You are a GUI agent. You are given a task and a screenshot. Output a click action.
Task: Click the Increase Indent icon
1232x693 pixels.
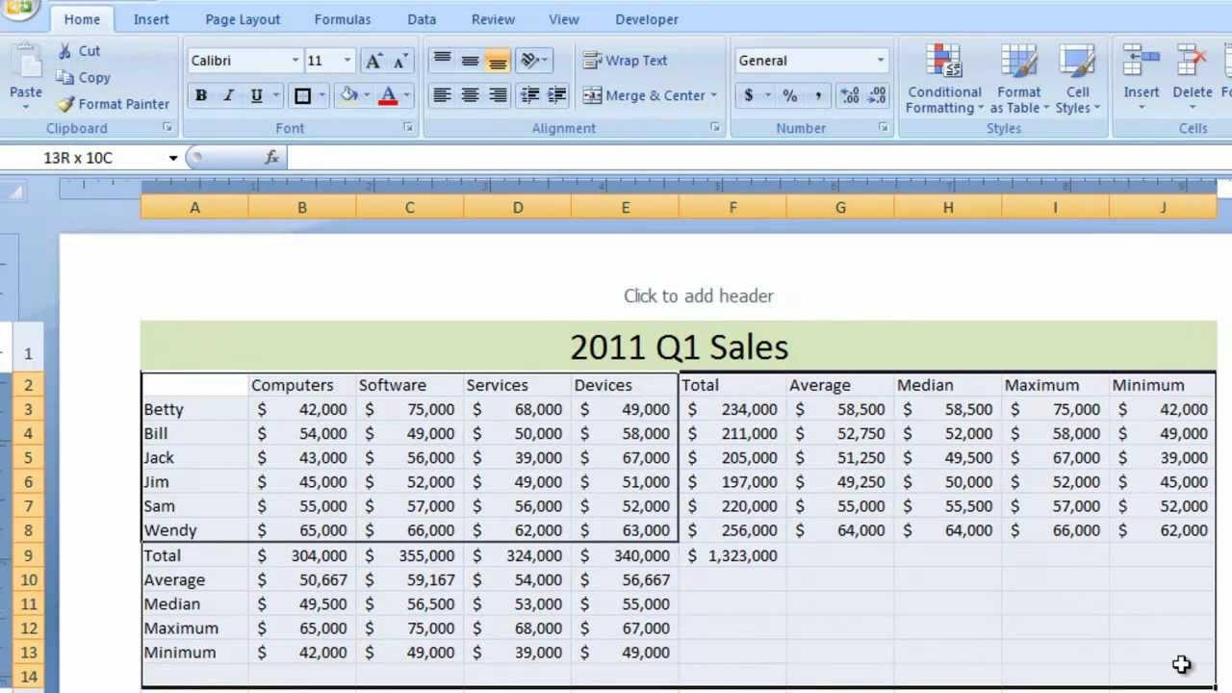click(x=556, y=95)
